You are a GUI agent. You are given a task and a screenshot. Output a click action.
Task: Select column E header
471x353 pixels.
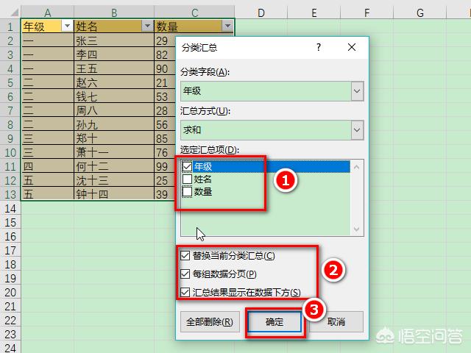pos(314,13)
